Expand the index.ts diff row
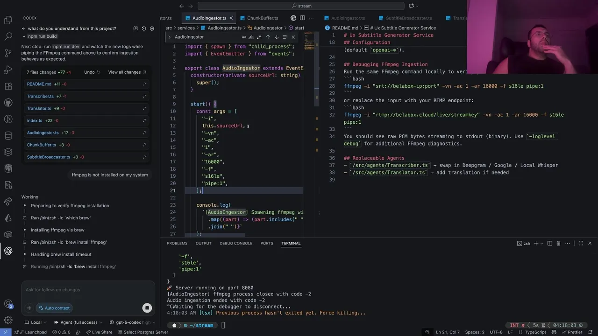The width and height of the screenshot is (598, 336). [x=144, y=120]
